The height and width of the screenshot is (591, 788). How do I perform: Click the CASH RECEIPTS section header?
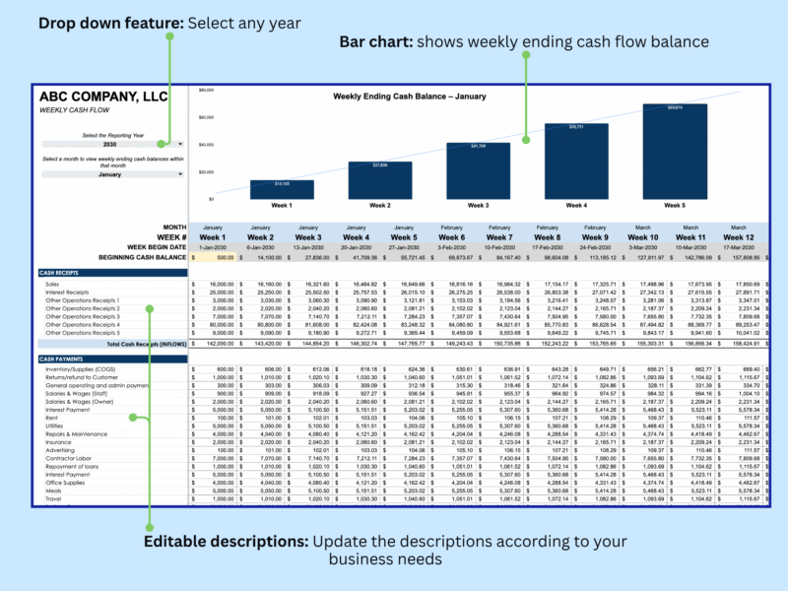click(112, 273)
